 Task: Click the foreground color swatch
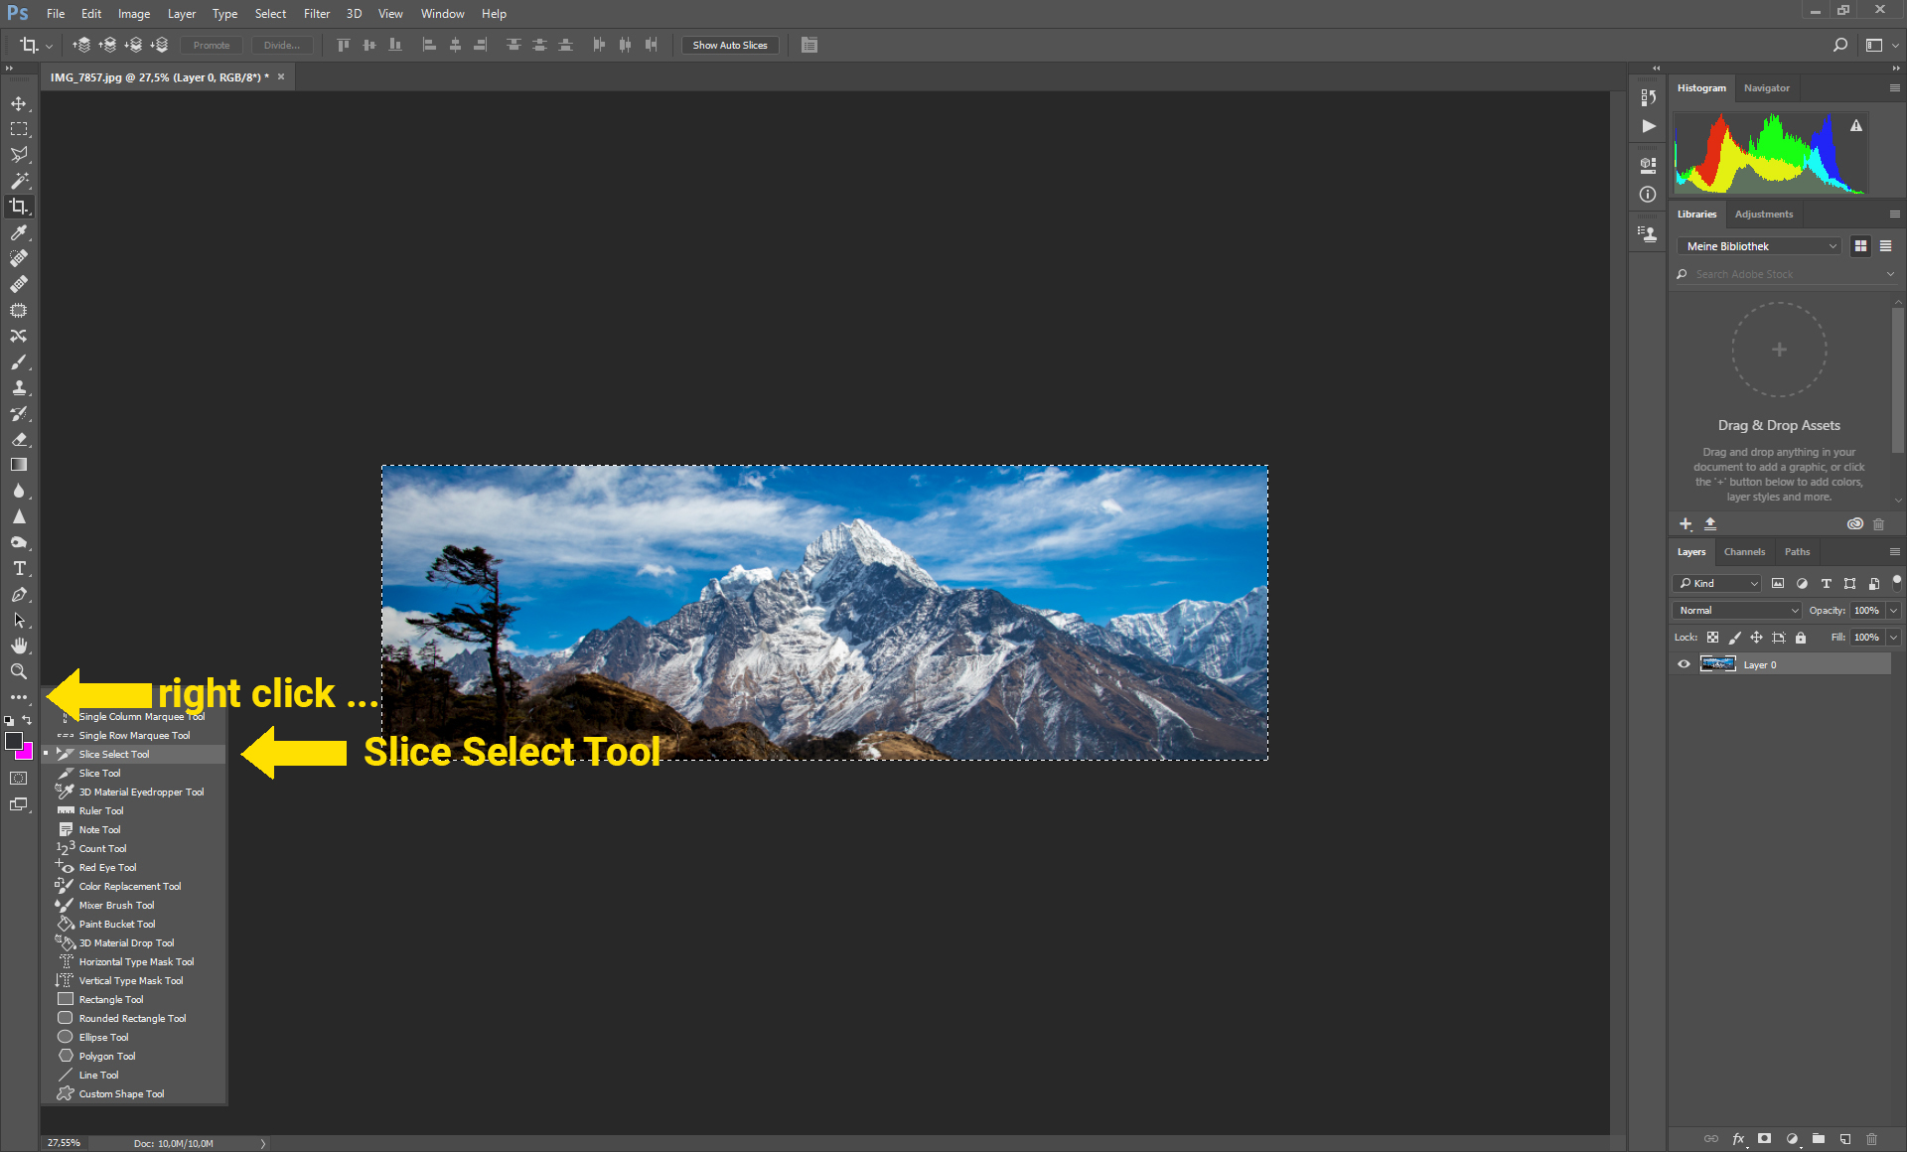pyautogui.click(x=14, y=742)
